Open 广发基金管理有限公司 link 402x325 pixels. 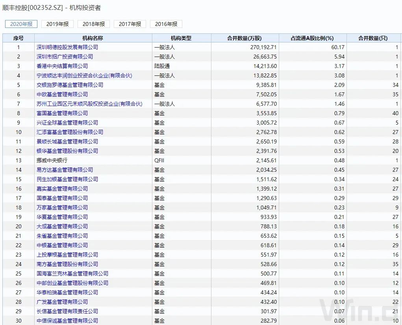pos(62,302)
